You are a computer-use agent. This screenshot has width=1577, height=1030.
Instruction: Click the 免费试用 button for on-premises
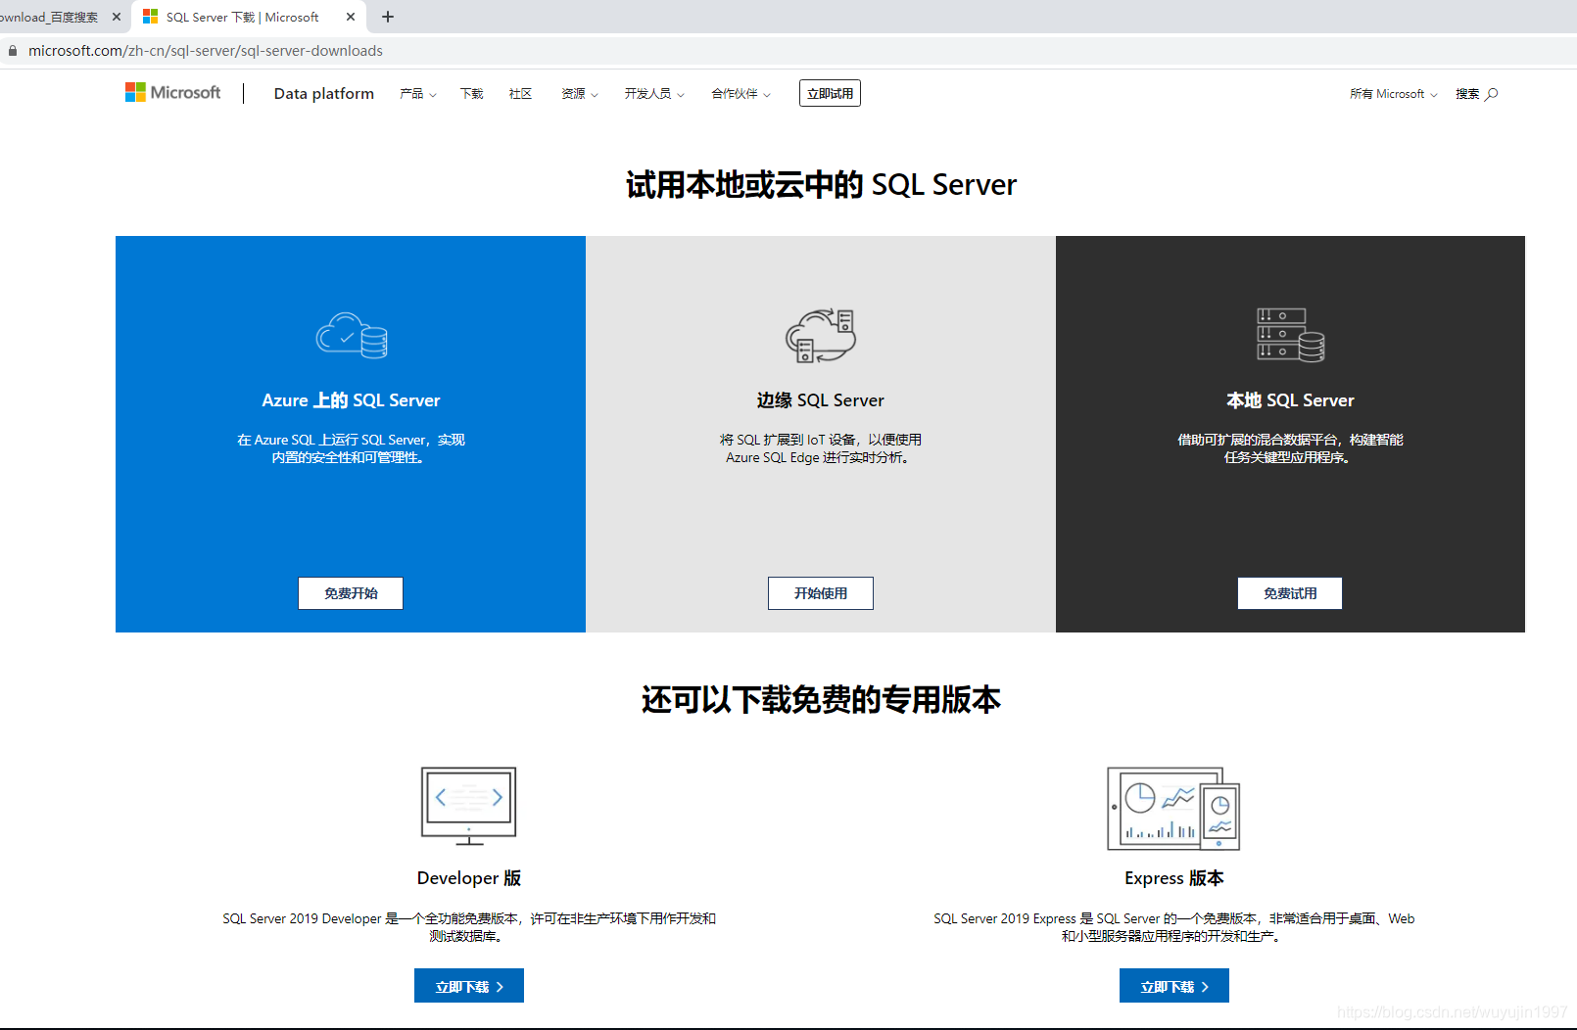1290,593
